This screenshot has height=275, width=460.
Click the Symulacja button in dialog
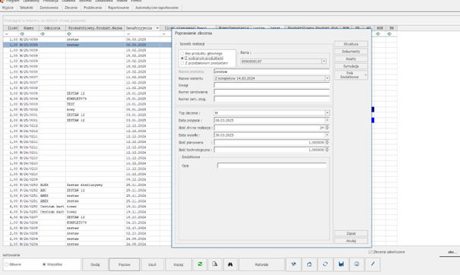[351, 66]
